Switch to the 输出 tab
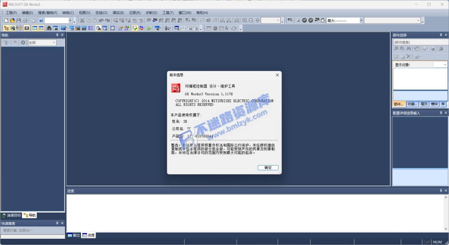 point(74,235)
